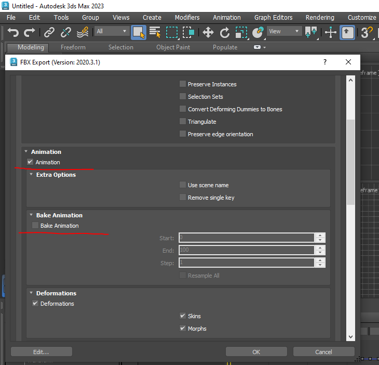This screenshot has width=379, height=365.
Task: Open Select by Name list icon
Action: pyautogui.click(x=155, y=32)
